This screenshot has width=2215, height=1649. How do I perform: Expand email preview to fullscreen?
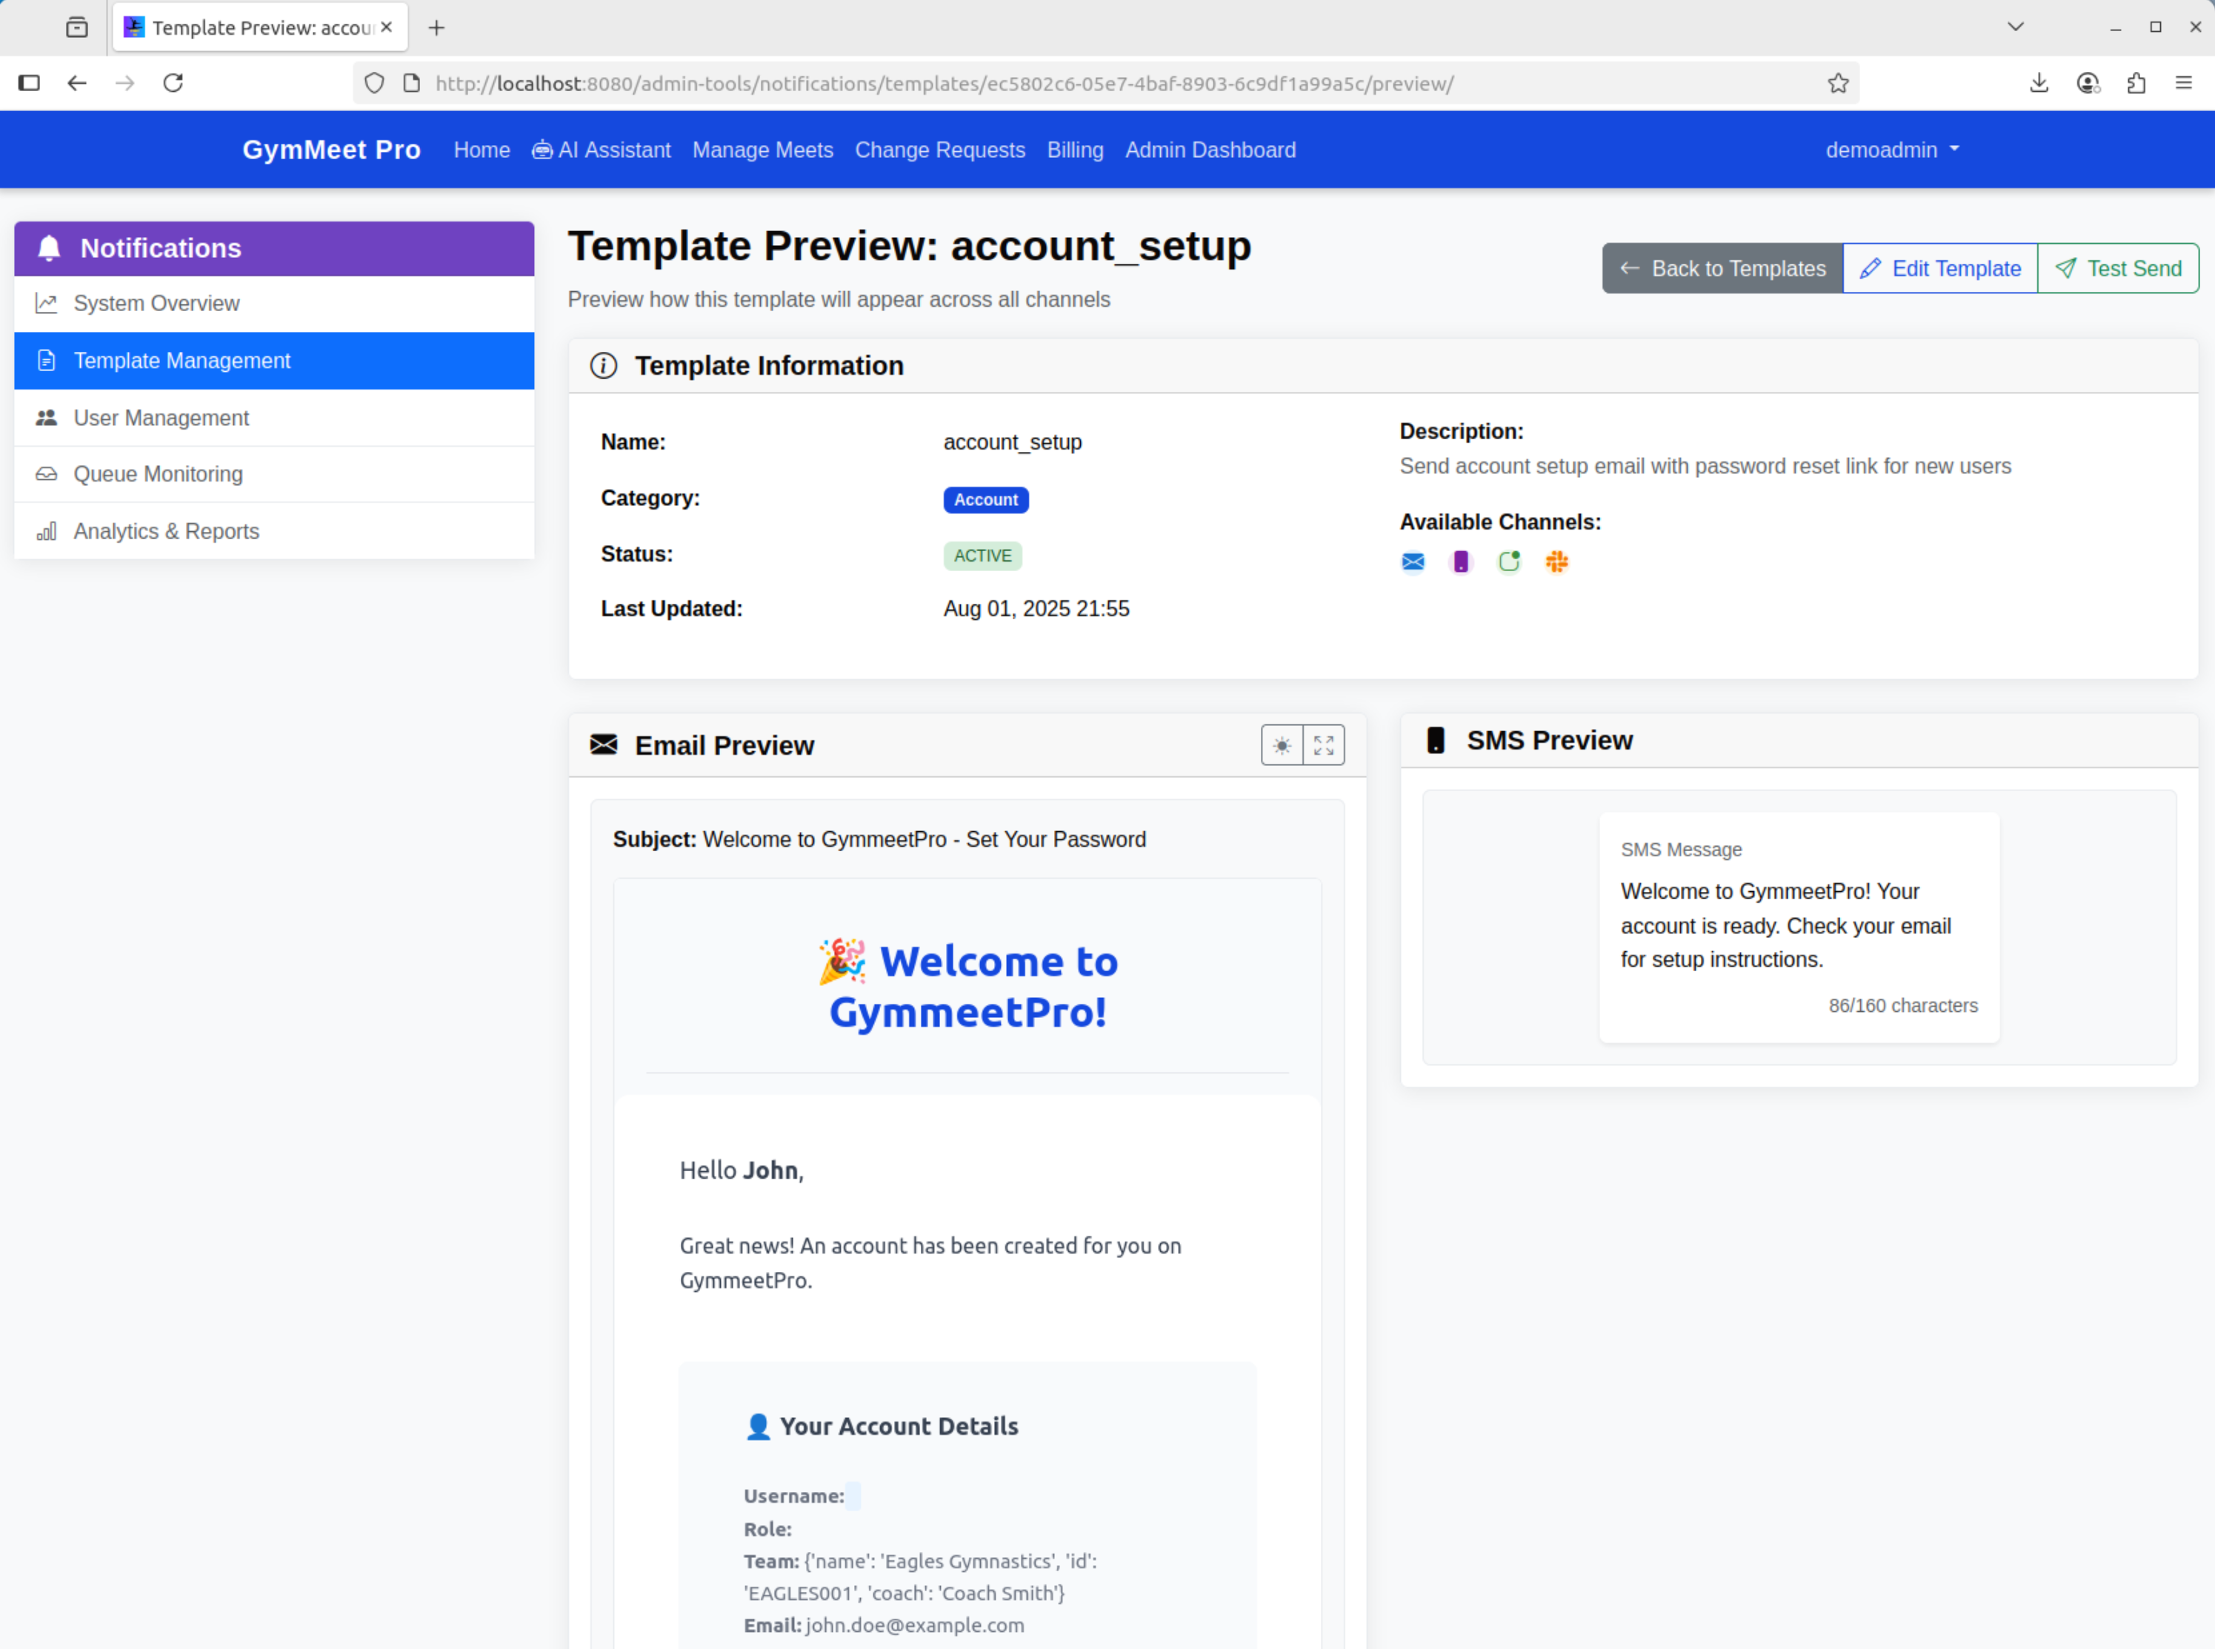point(1324,744)
